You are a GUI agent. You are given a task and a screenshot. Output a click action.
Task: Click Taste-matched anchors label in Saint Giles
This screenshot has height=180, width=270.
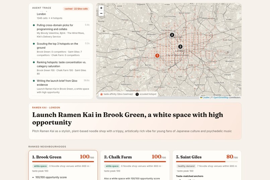[190, 176]
